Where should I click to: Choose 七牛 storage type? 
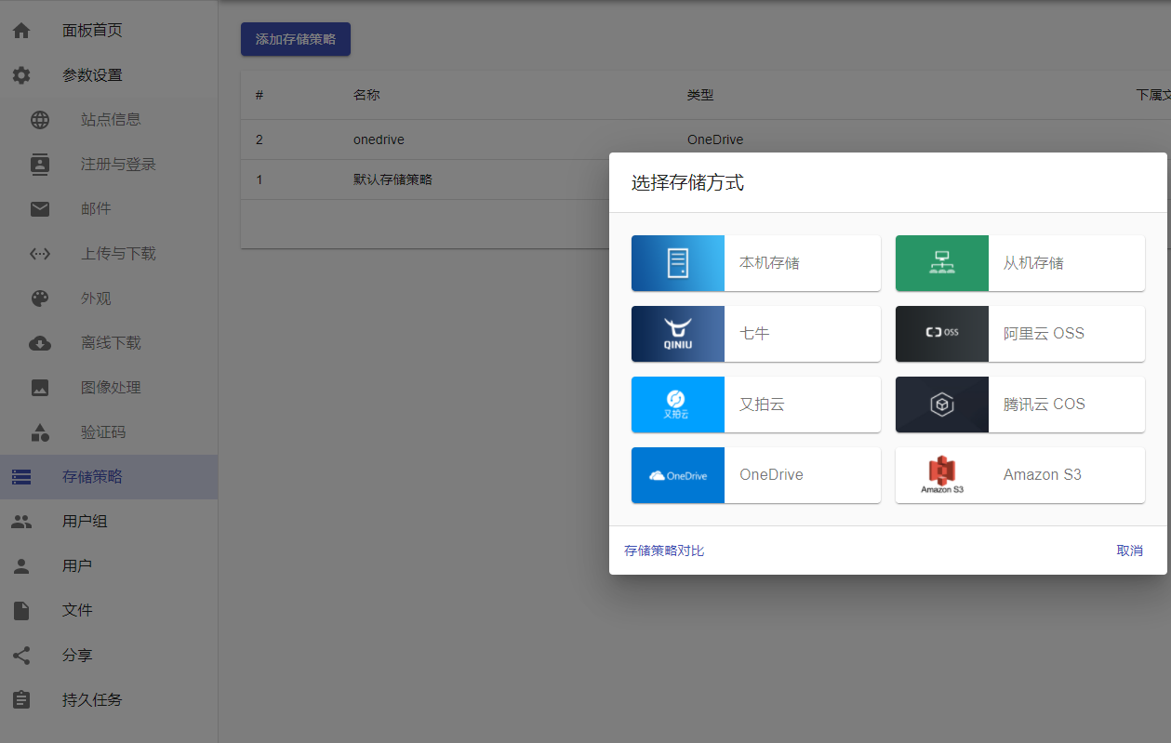click(756, 334)
